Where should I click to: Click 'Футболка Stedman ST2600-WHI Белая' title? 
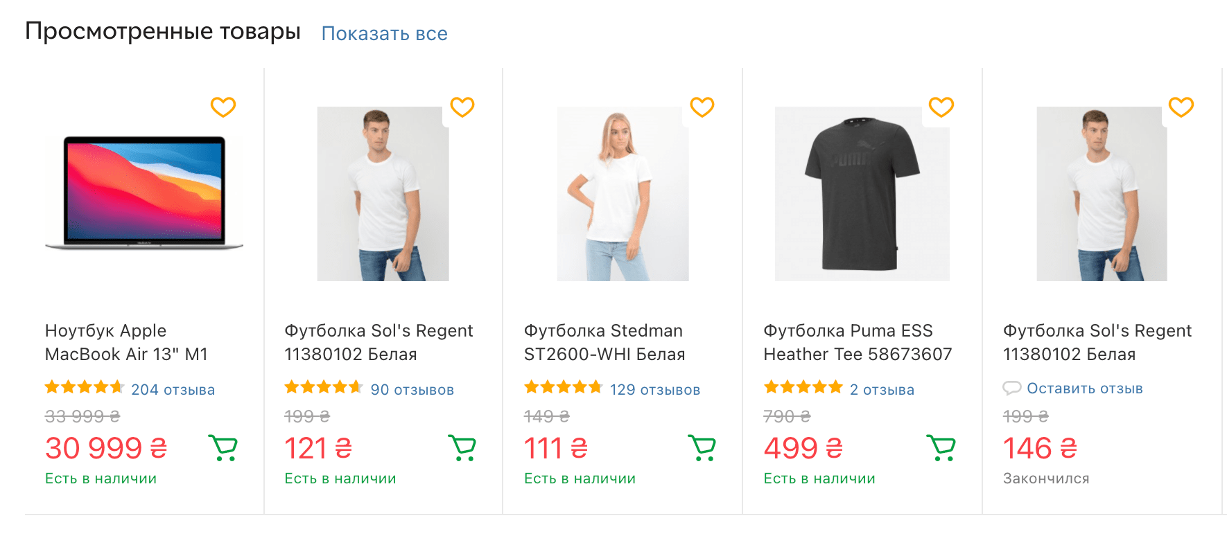coord(604,343)
